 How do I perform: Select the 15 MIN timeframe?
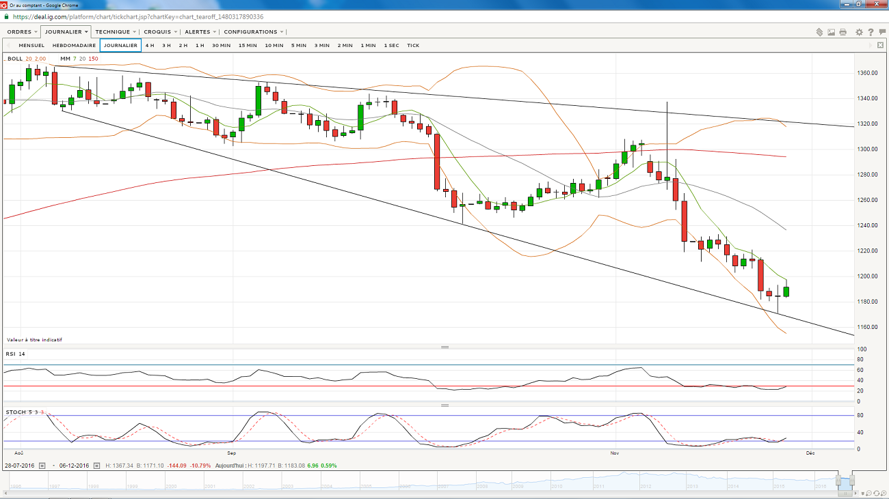(x=248, y=46)
